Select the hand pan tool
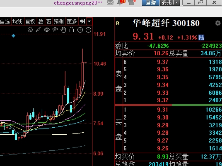 [63, 30]
